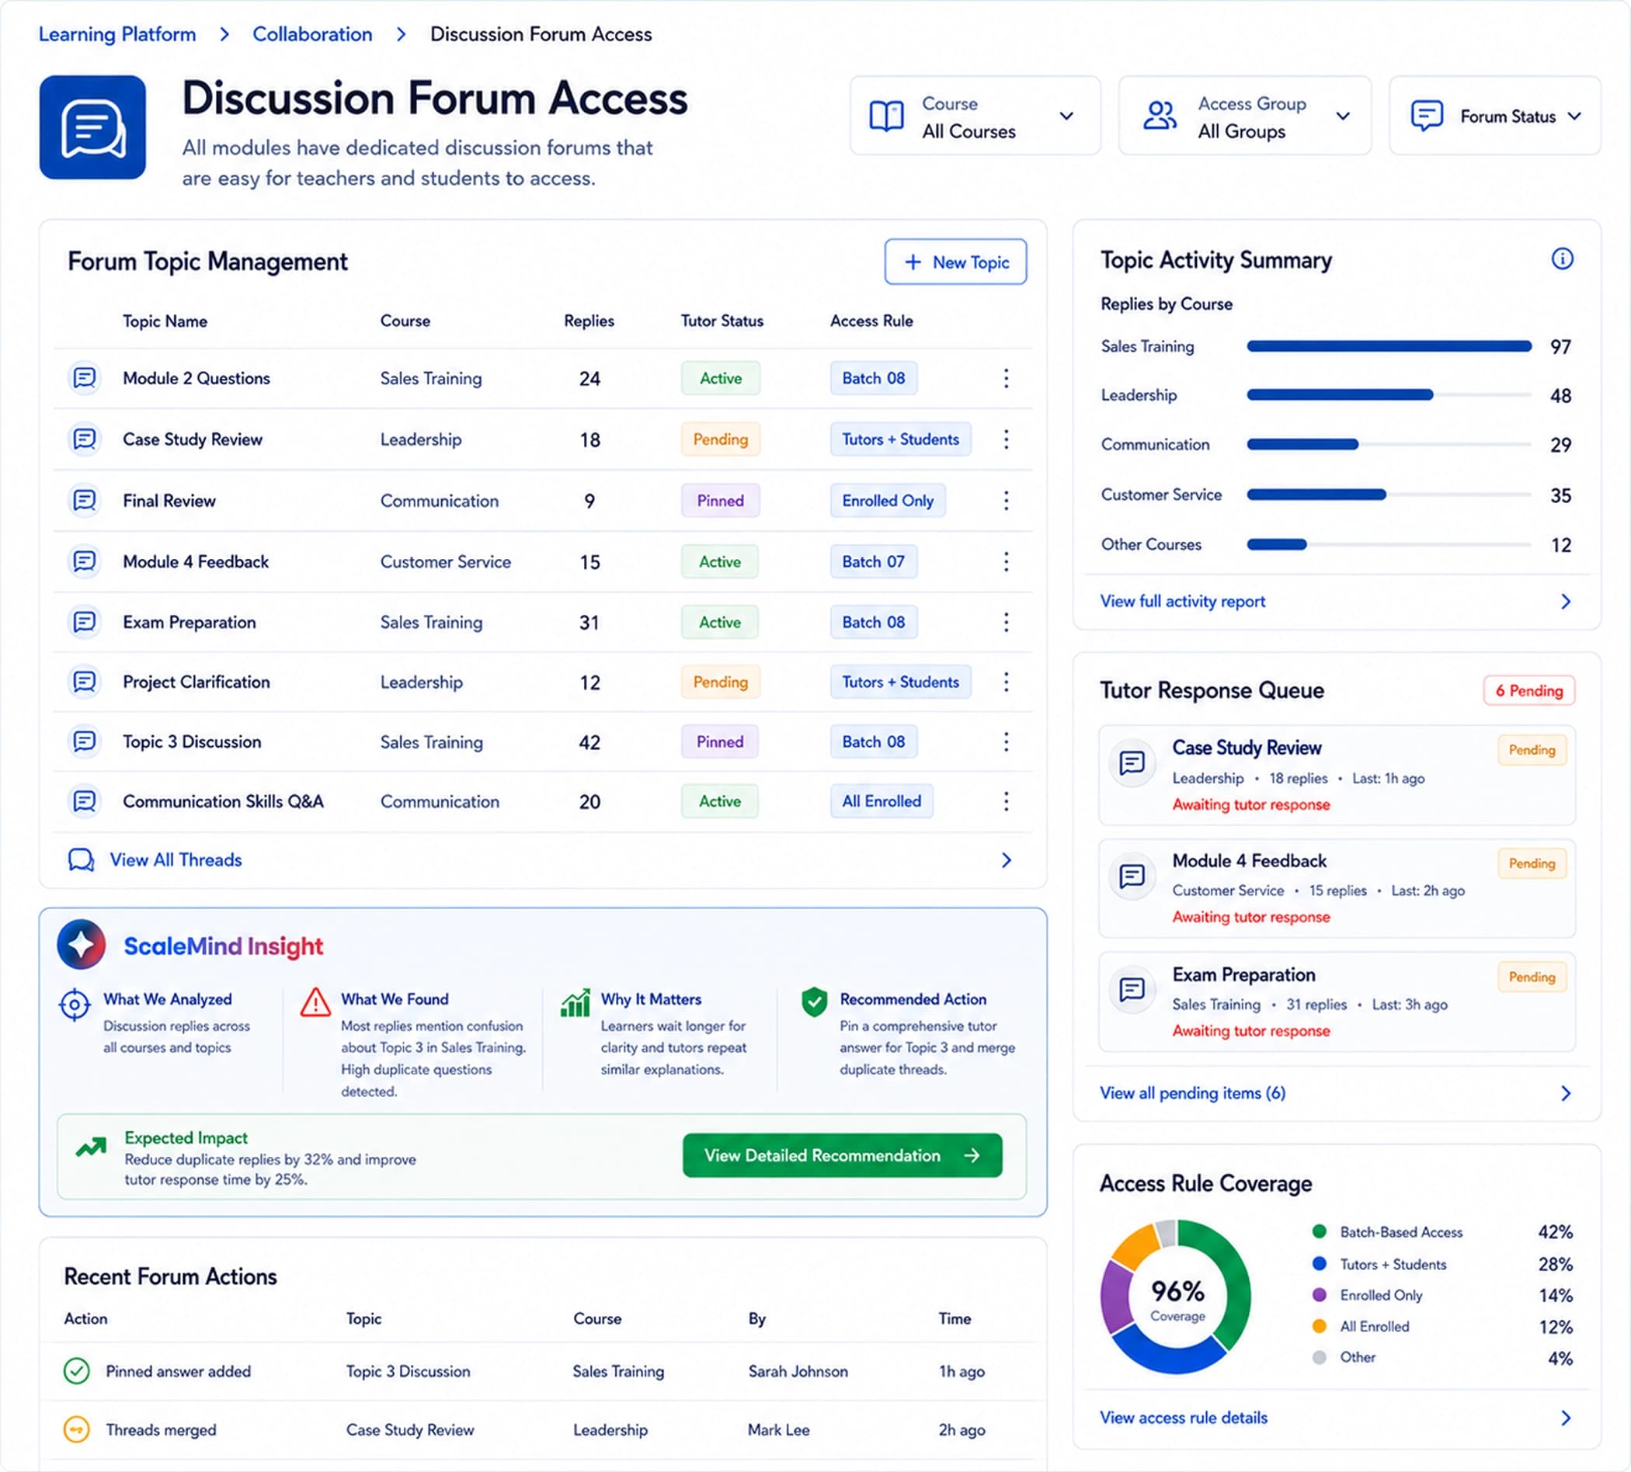Click the queue card icon for Exam Preparation
This screenshot has height=1472, width=1631.
tap(1131, 989)
